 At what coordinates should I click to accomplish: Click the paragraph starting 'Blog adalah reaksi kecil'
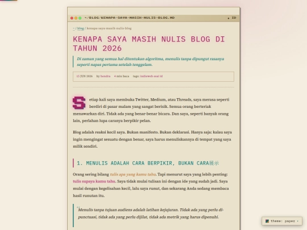[152, 139]
